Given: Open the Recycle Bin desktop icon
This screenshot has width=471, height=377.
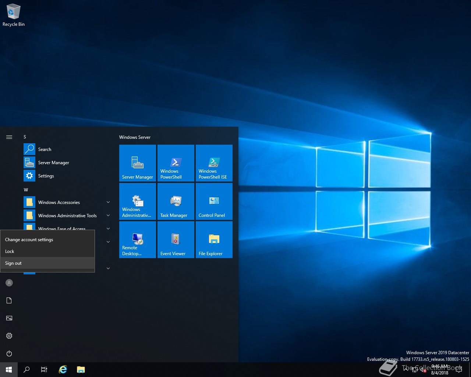Looking at the screenshot, I should click(14, 15).
